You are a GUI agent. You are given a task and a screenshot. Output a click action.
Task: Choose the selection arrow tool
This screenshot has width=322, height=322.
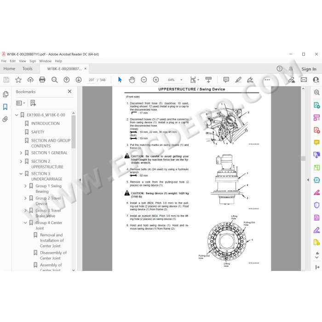coord(120,80)
